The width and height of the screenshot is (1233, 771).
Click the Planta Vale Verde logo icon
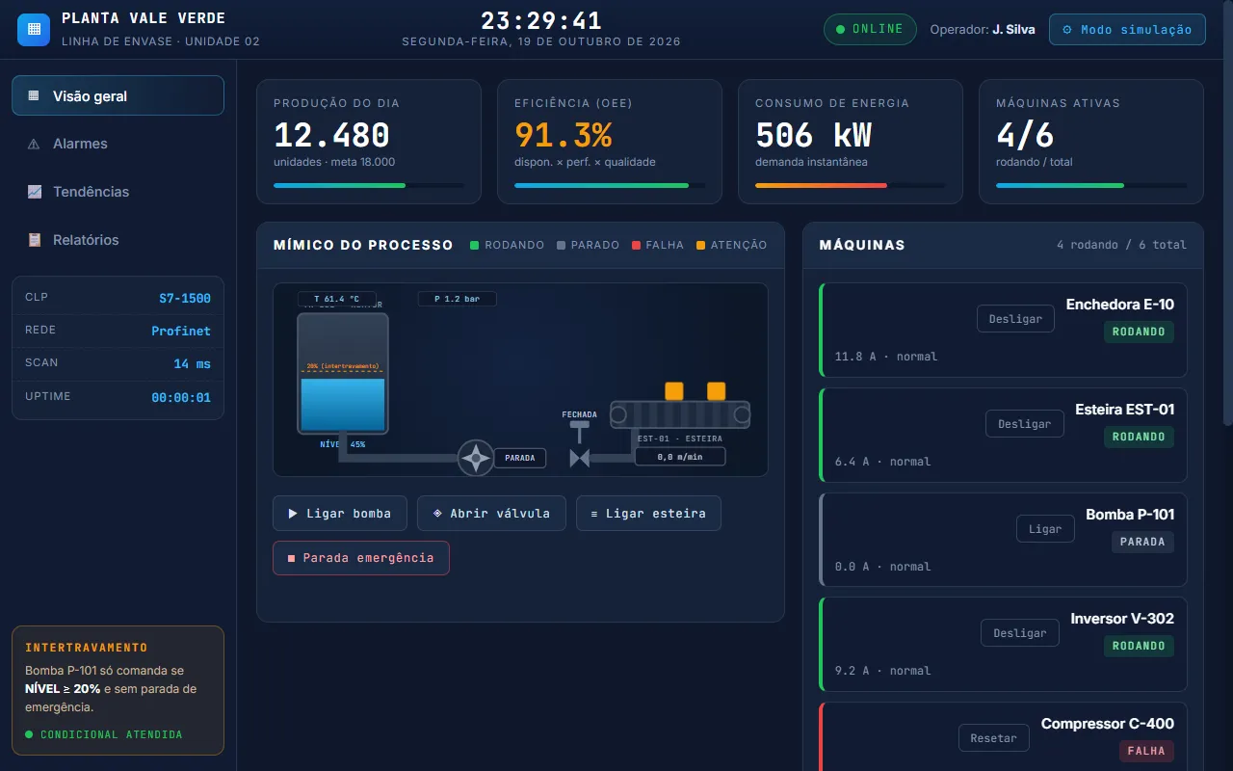34,29
